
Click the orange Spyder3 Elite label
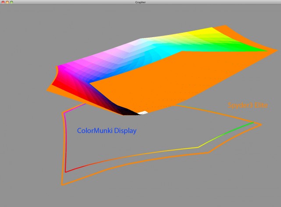[248, 105]
